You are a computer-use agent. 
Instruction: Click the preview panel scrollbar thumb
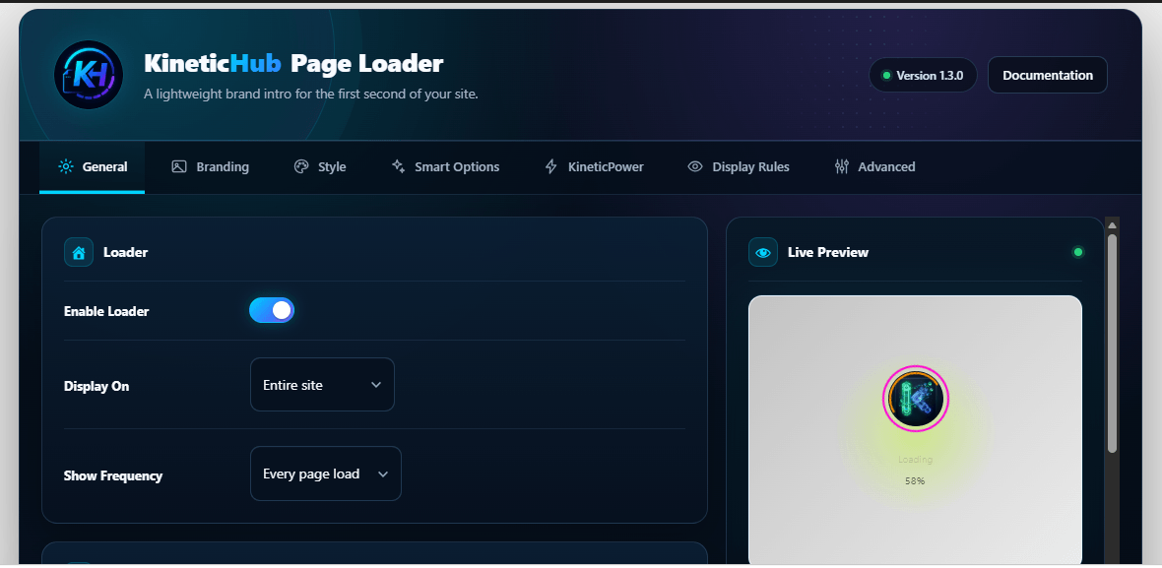(x=1112, y=343)
